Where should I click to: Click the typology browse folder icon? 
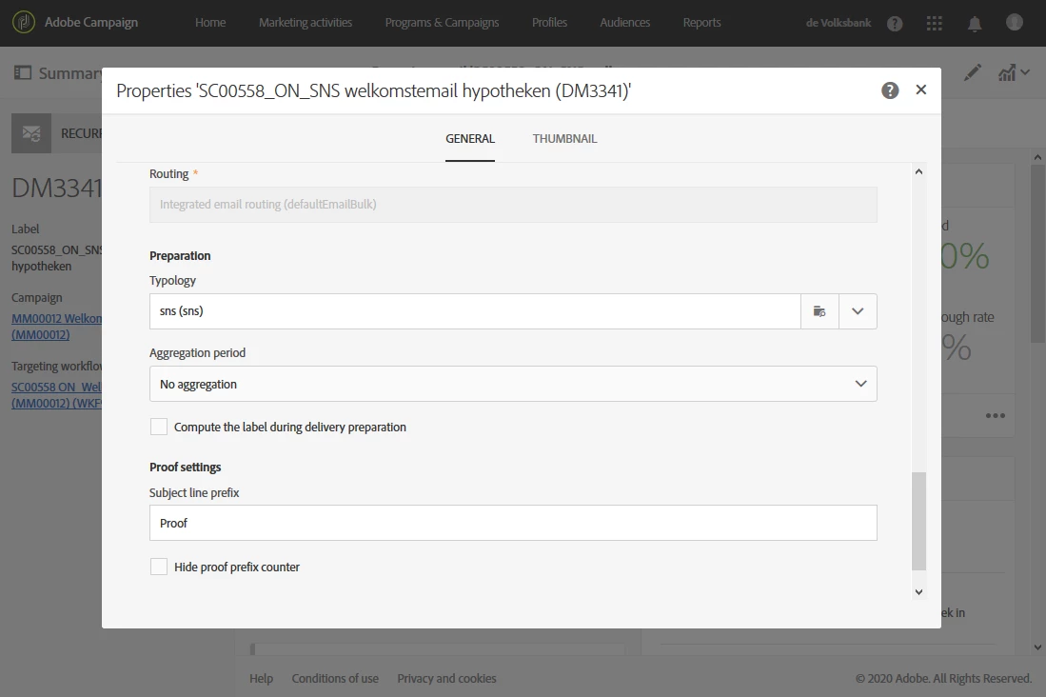coord(819,311)
